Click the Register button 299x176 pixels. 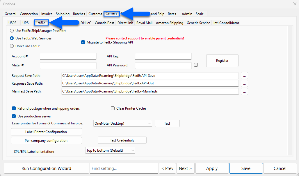(x=222, y=61)
